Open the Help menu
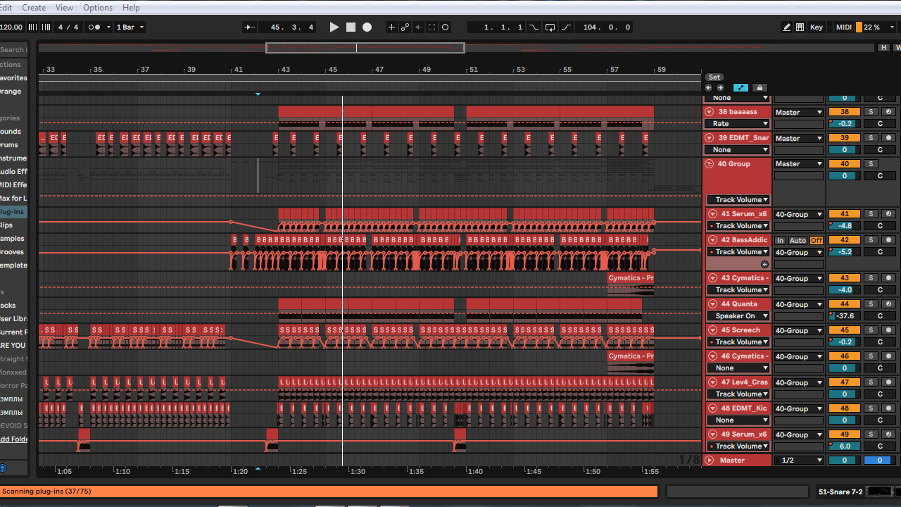901x507 pixels. click(x=131, y=8)
